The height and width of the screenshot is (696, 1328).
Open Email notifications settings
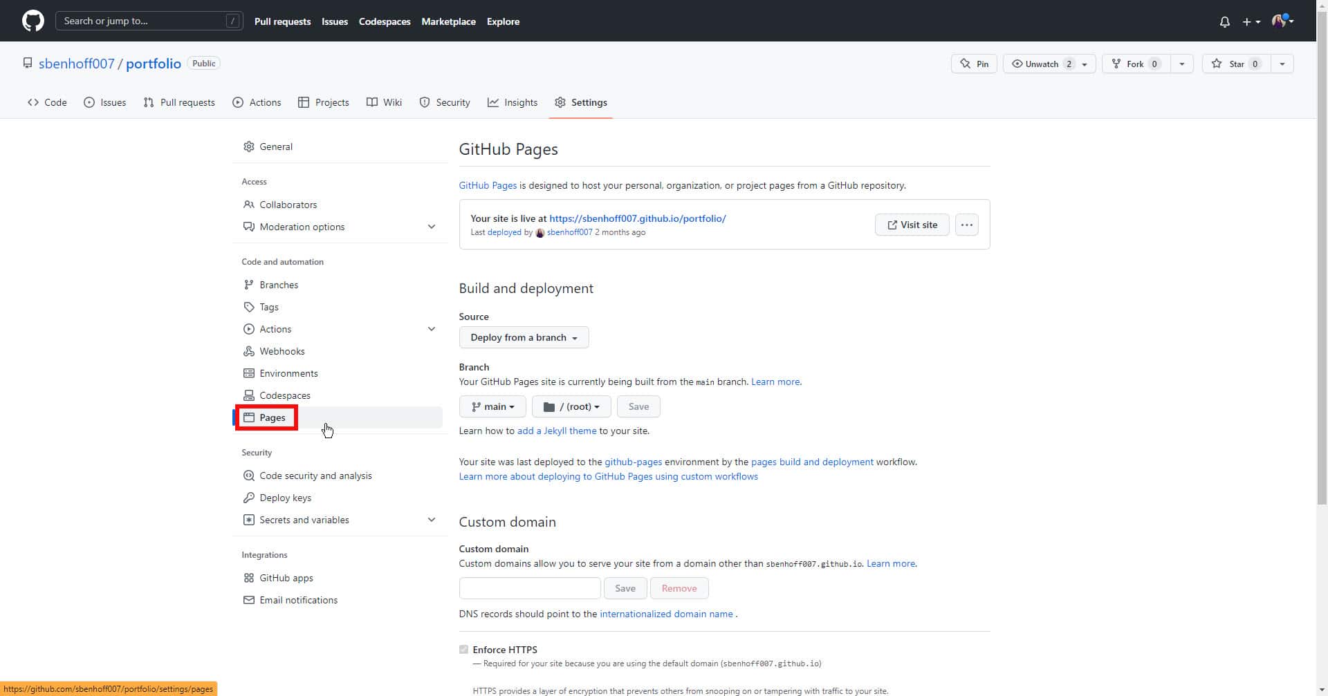coord(339,600)
